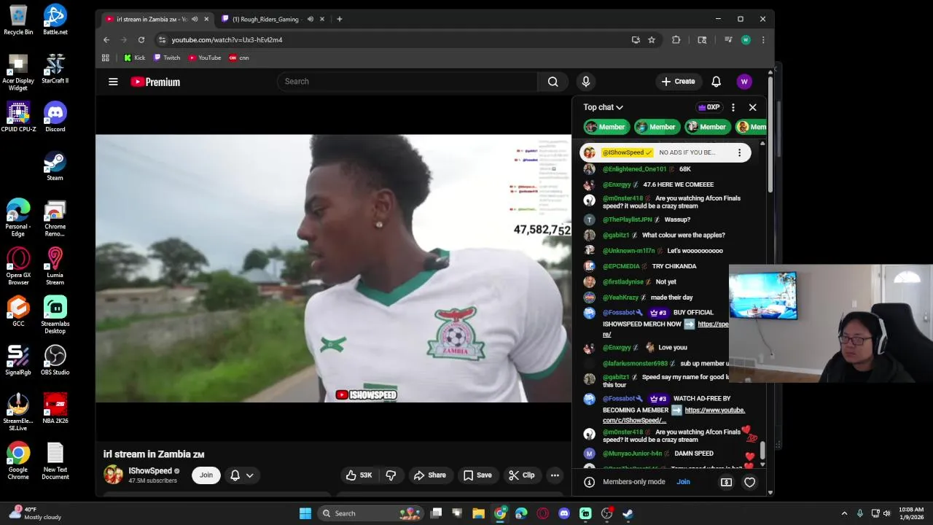Viewport: 933px width, 525px height.
Task: Open the Kick bookmark
Action: [x=134, y=58]
